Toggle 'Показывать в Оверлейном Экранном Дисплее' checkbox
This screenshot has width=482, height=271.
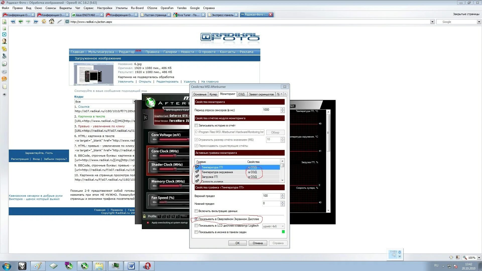click(196, 219)
